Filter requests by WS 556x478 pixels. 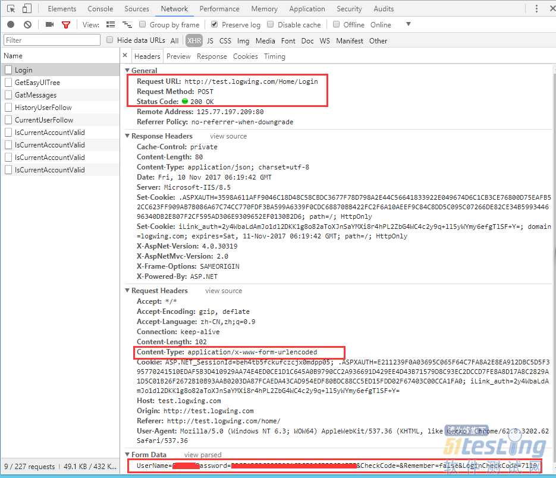click(x=325, y=41)
